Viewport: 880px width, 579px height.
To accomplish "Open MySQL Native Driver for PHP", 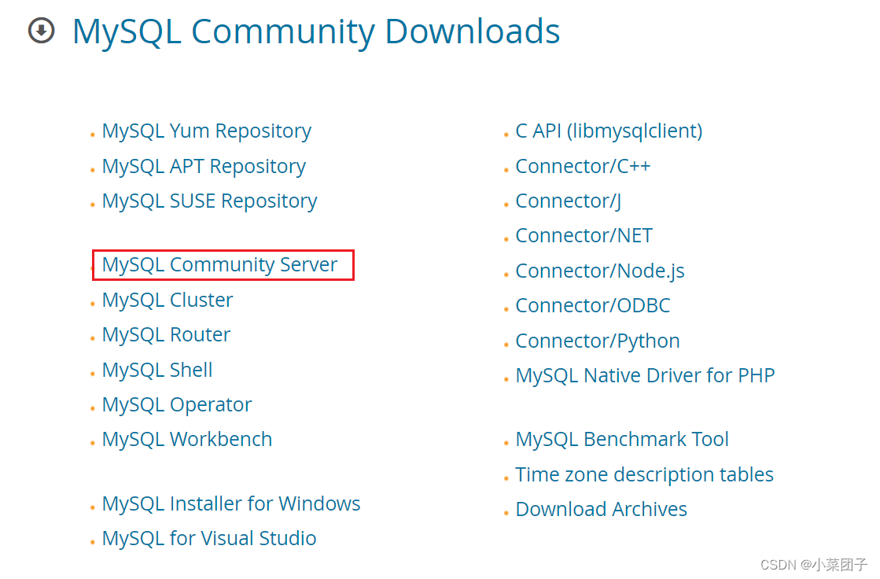I will (x=646, y=376).
